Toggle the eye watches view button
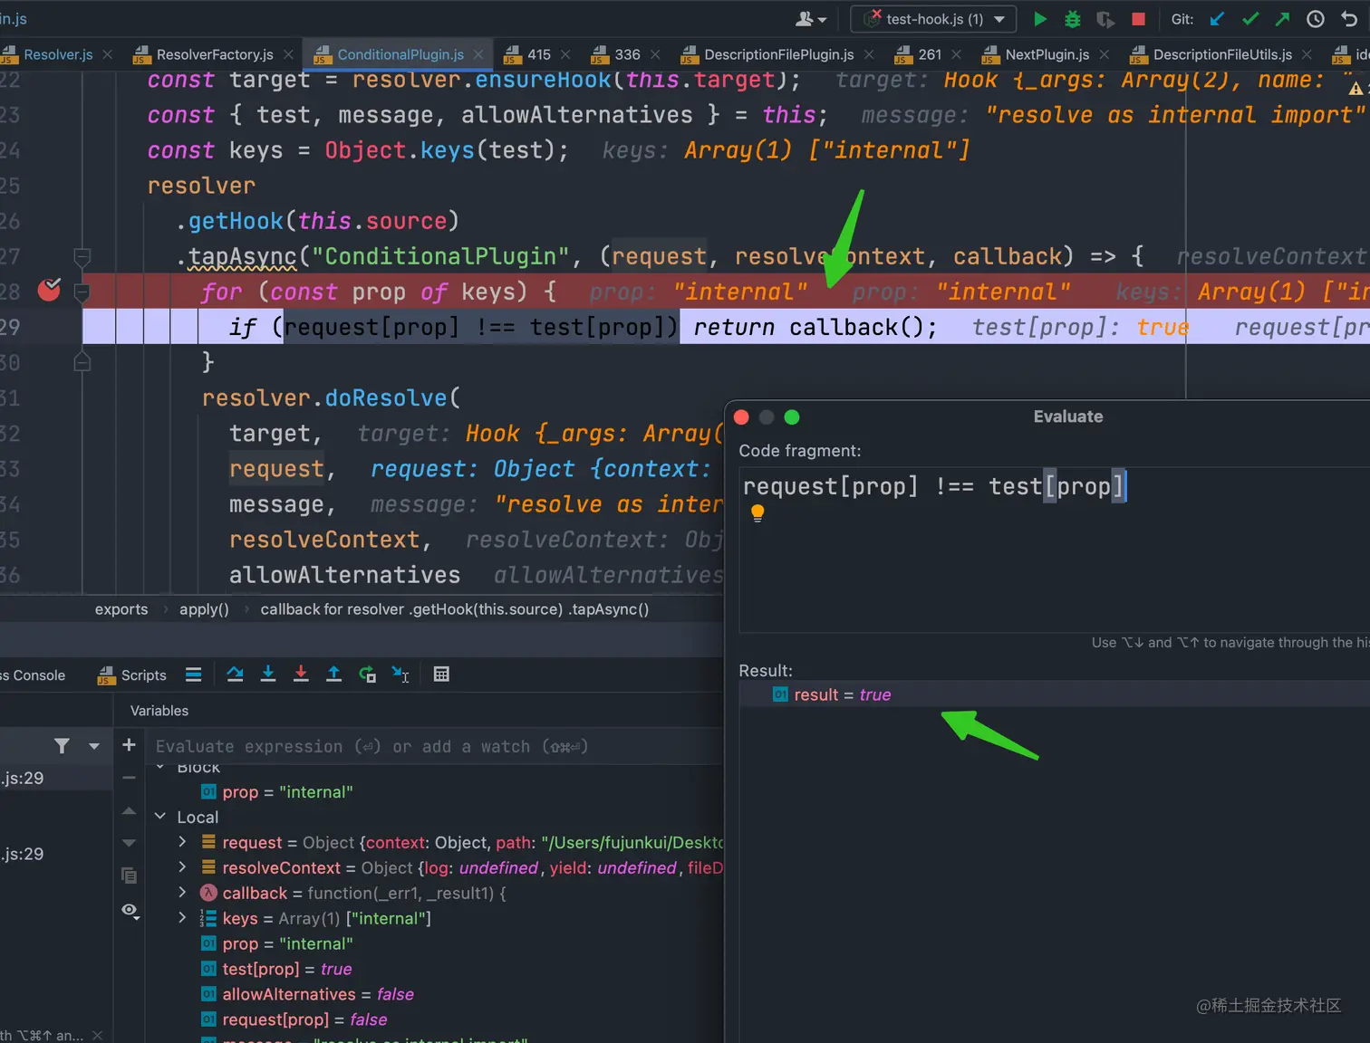 130,910
